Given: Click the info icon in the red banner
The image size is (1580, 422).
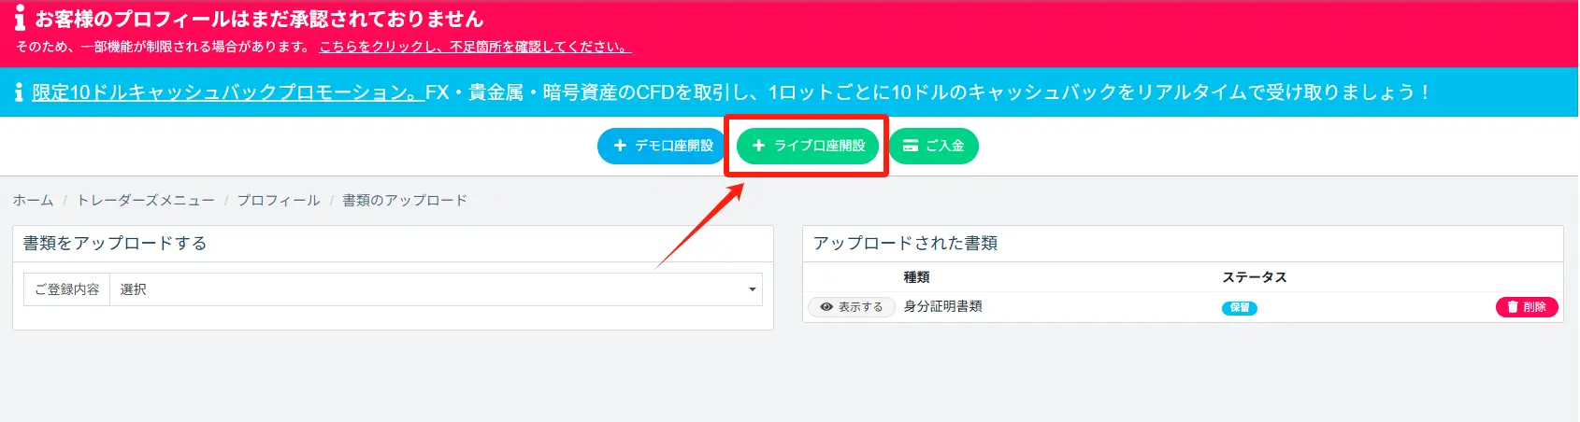Looking at the screenshot, I should click(20, 18).
